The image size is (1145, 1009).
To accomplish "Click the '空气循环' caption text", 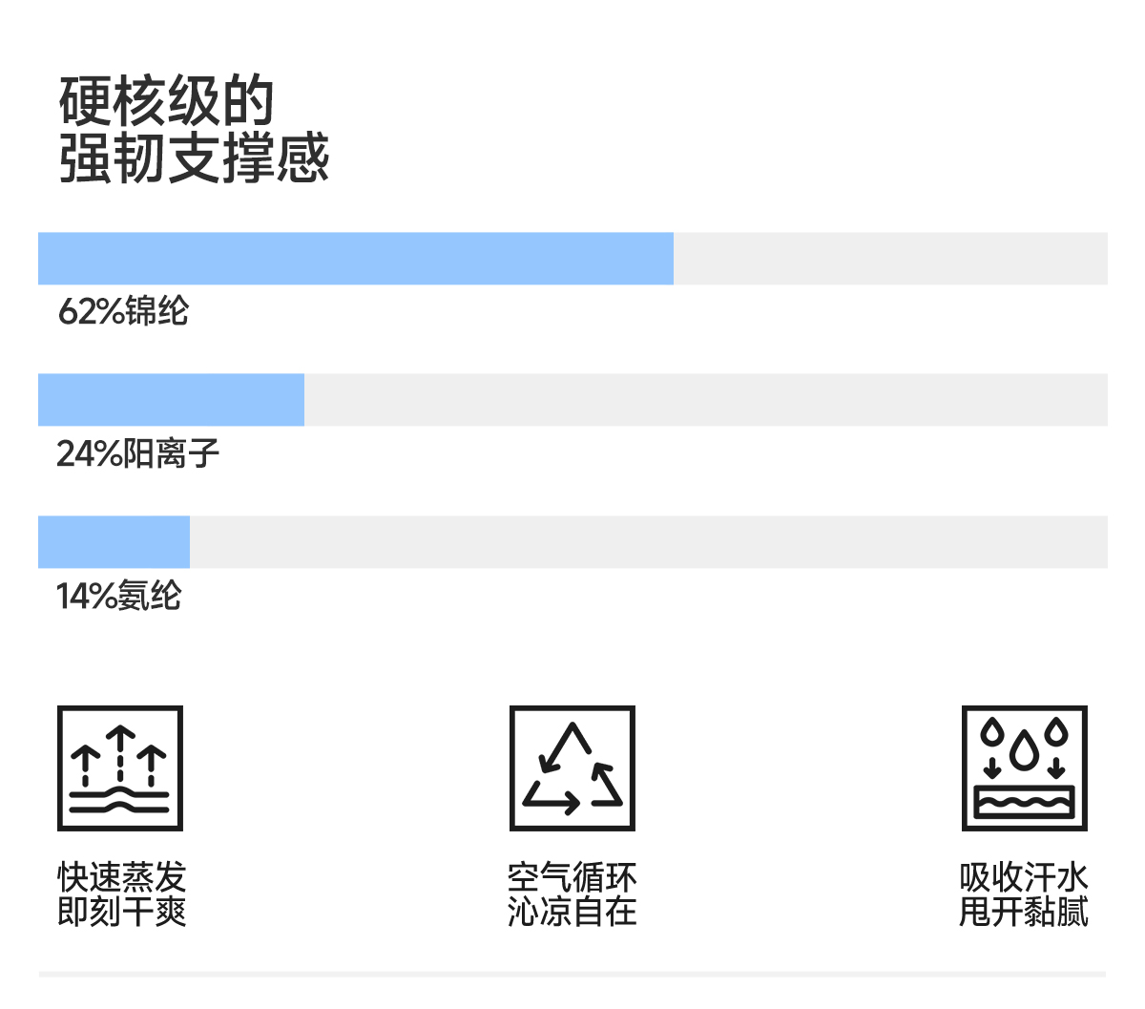I will click(x=572, y=877).
